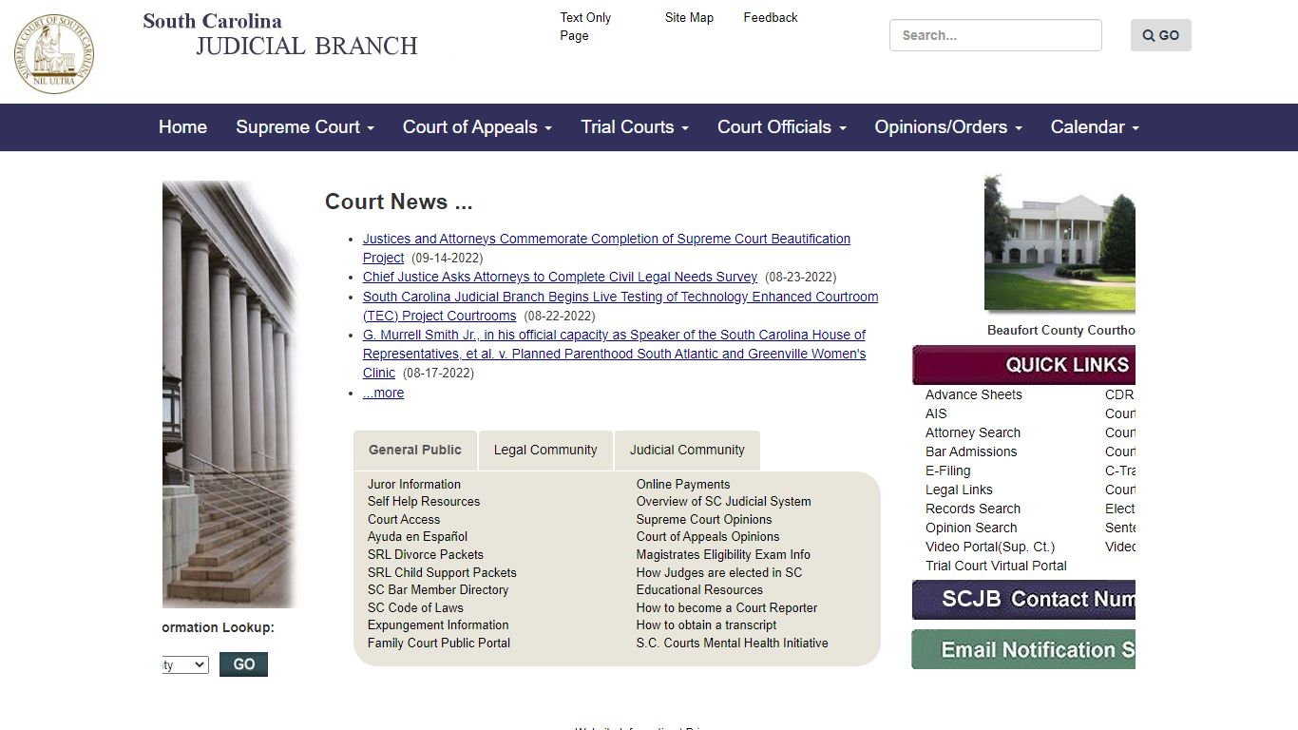Open Juror Information link
Screen dimensions: 1298x730
pyautogui.click(x=414, y=484)
